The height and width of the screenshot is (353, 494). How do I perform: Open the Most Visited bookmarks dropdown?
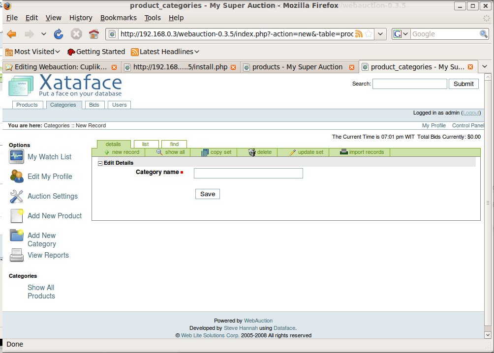pos(32,52)
